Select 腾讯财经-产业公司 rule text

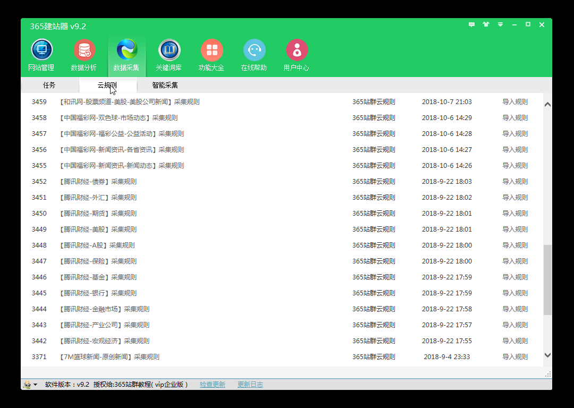pyautogui.click(x=105, y=325)
